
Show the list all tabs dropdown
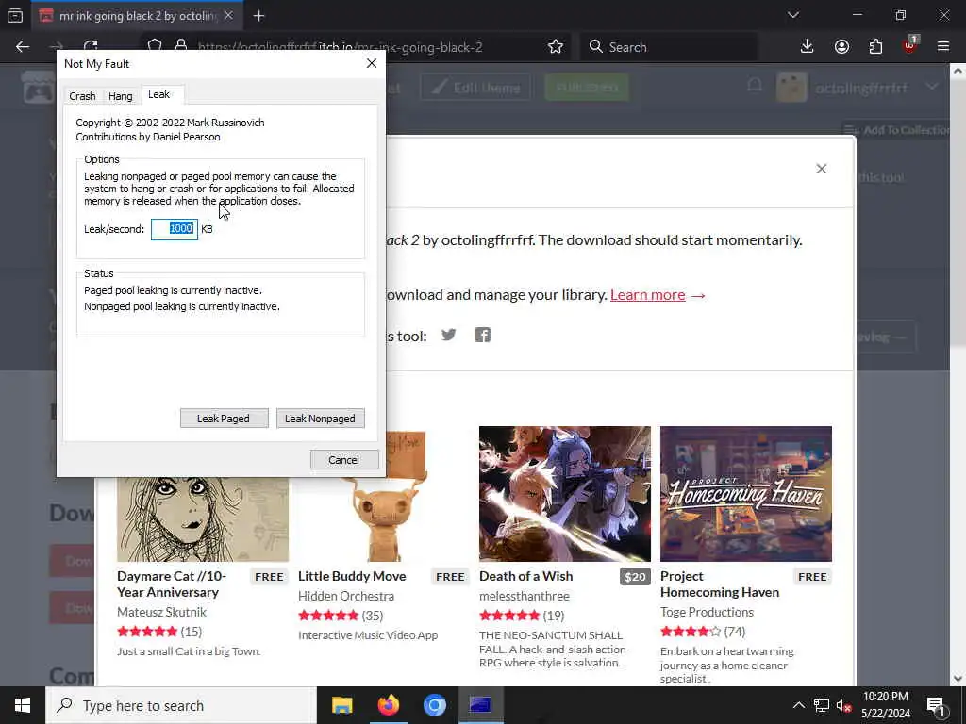[x=792, y=15]
